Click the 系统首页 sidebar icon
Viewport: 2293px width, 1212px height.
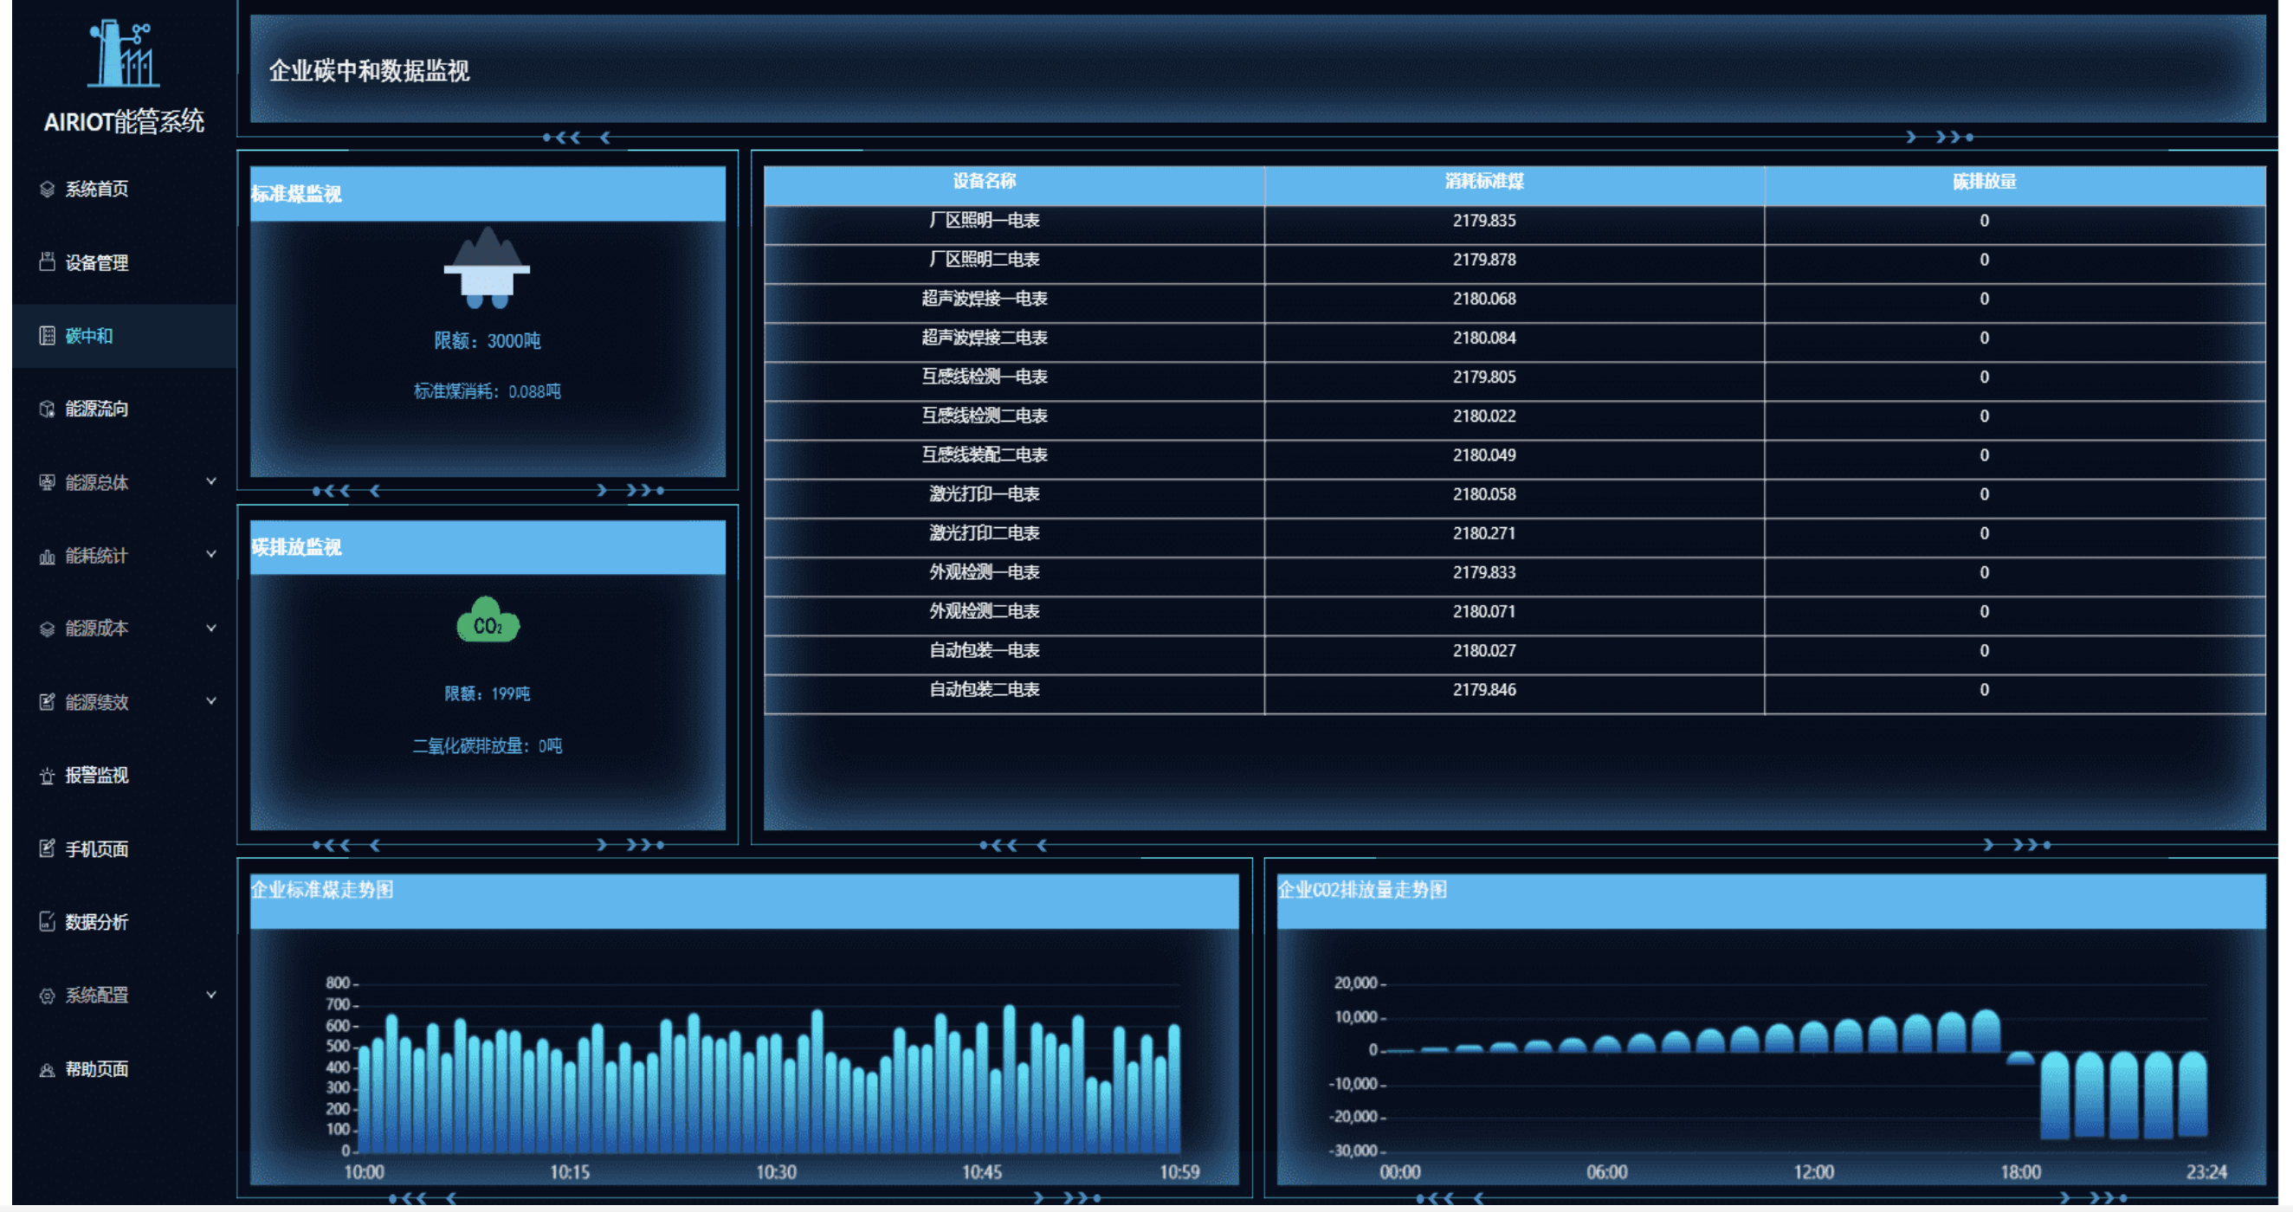tap(47, 189)
